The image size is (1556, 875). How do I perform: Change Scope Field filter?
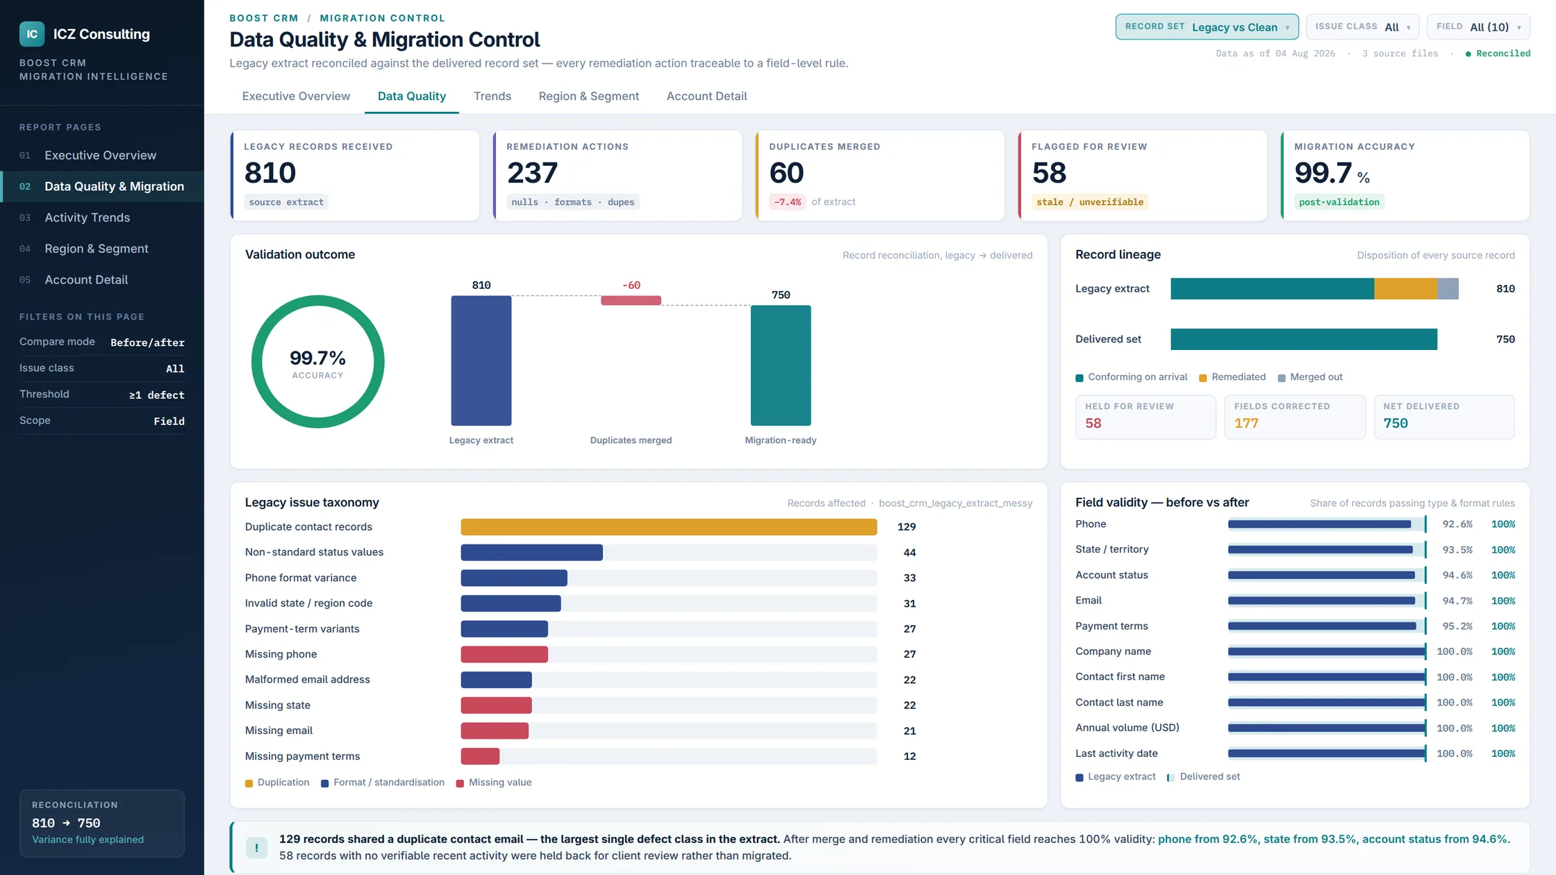102,421
